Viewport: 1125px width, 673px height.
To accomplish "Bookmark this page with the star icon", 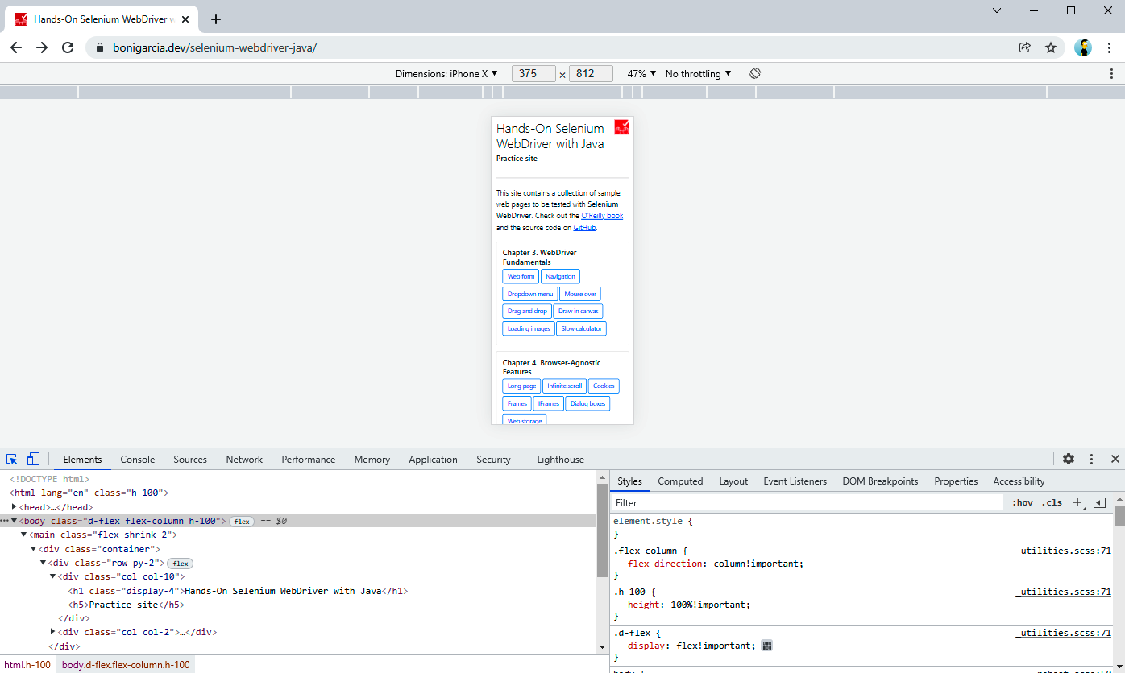I will pyautogui.click(x=1051, y=47).
